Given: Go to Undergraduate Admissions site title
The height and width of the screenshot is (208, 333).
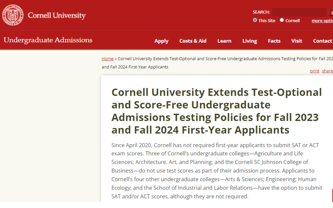Looking at the screenshot, I should (48, 40).
